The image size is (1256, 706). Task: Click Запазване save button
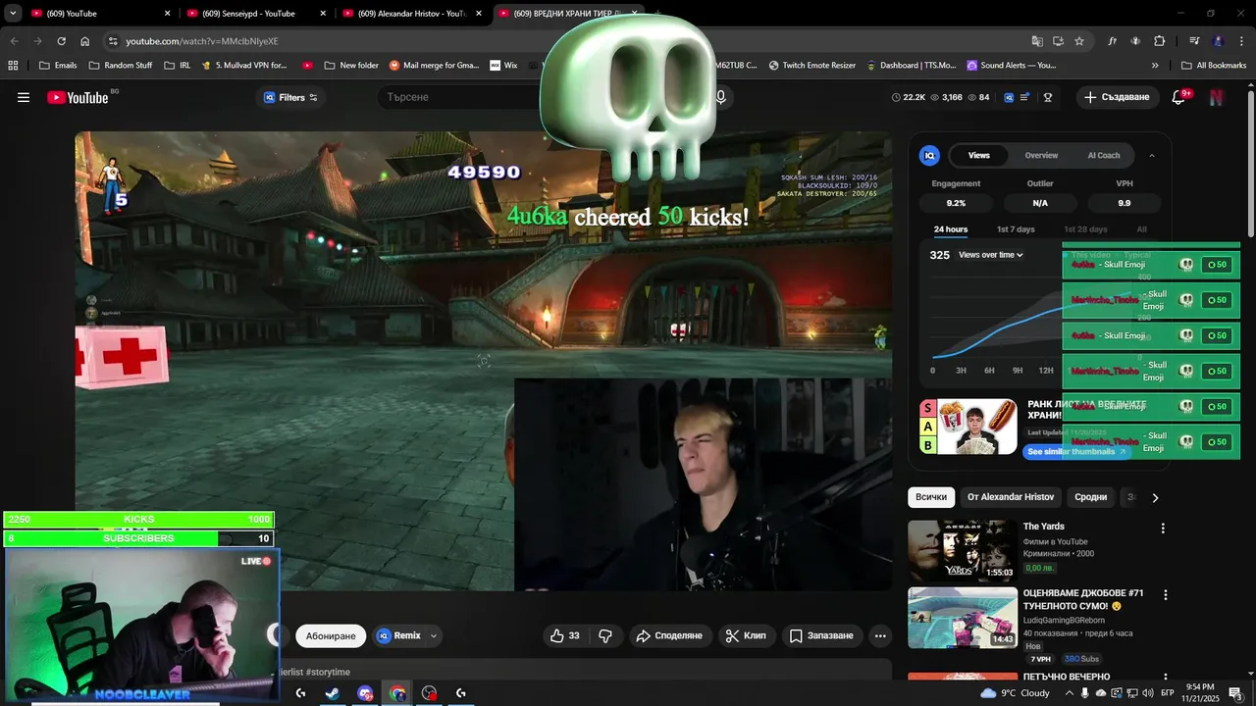pos(822,636)
